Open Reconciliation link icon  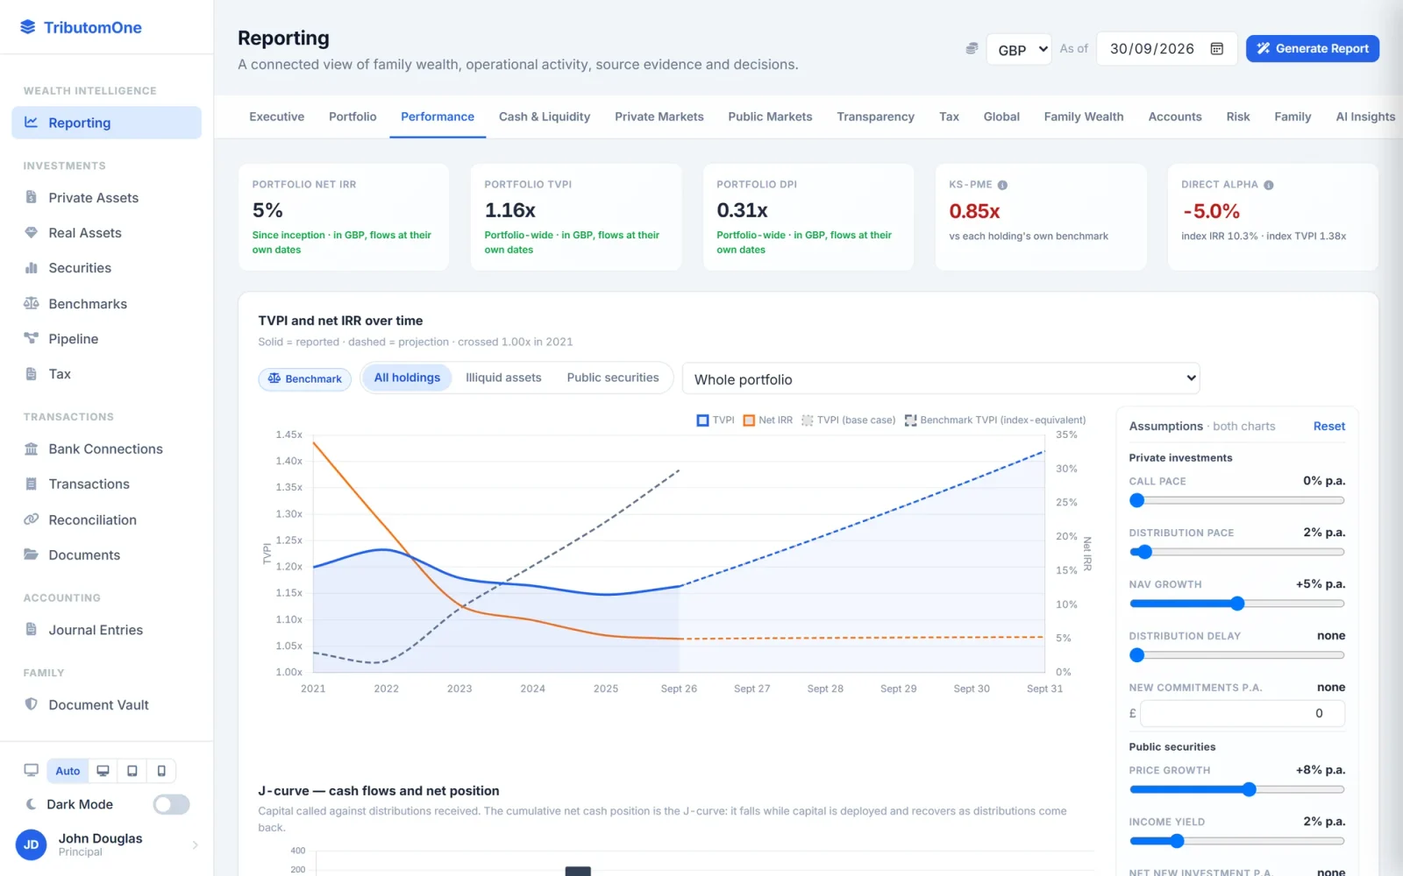click(x=32, y=519)
